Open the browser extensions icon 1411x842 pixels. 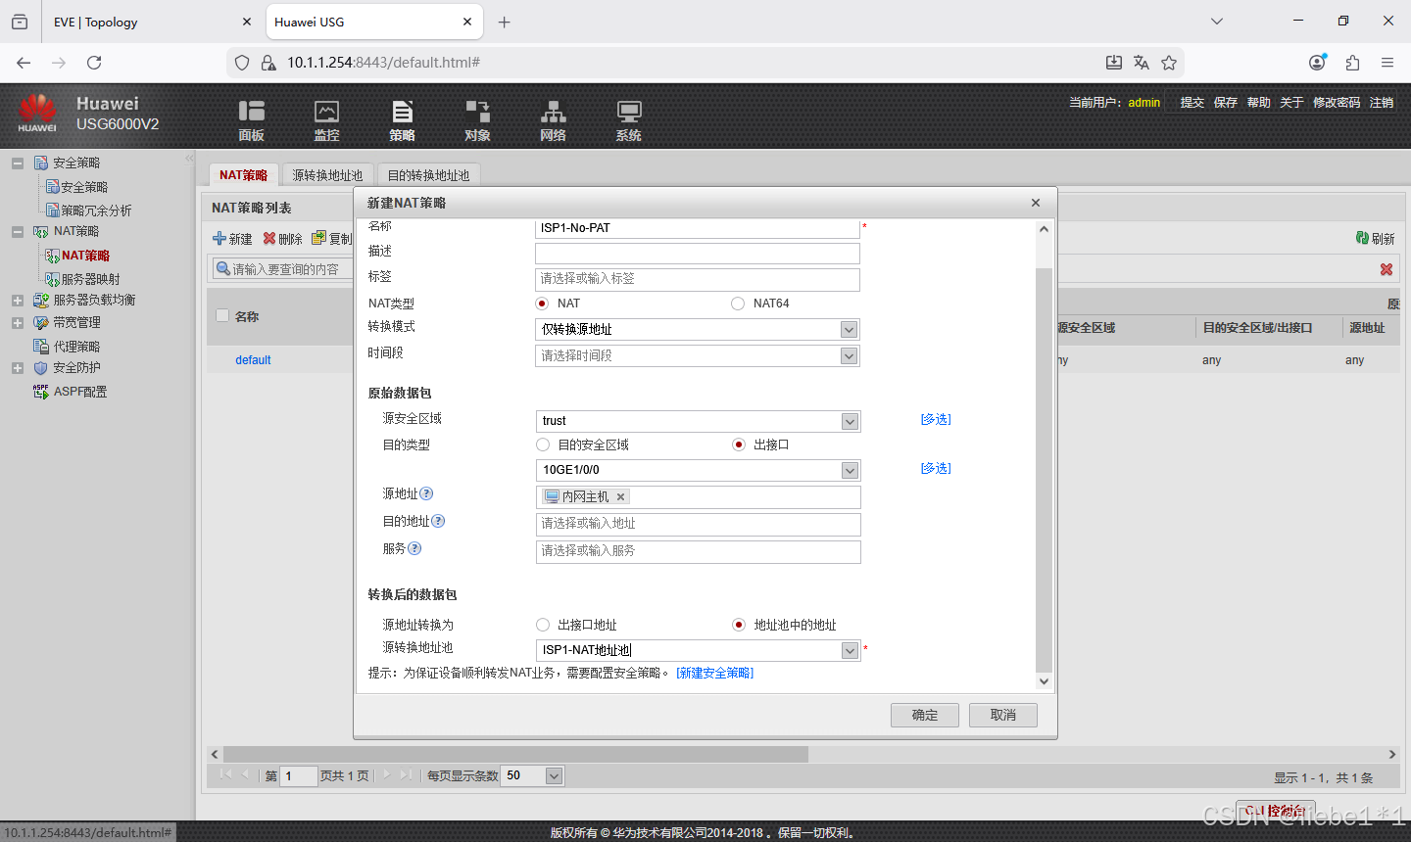[1352, 63]
